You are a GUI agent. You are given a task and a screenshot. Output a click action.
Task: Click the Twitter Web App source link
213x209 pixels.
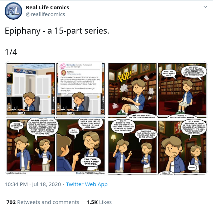[x=87, y=184]
